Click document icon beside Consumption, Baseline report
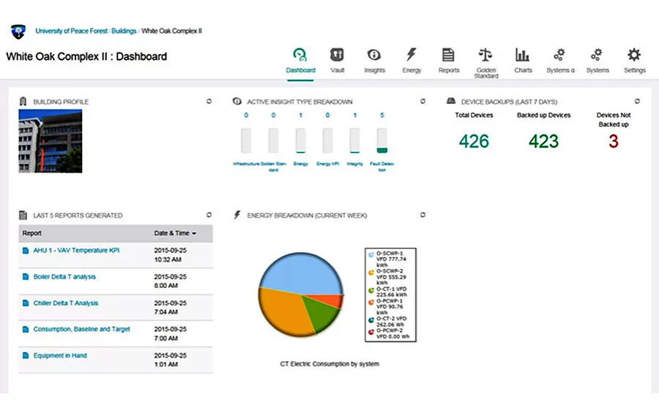Screen dimensions: 659x403 tap(26, 330)
